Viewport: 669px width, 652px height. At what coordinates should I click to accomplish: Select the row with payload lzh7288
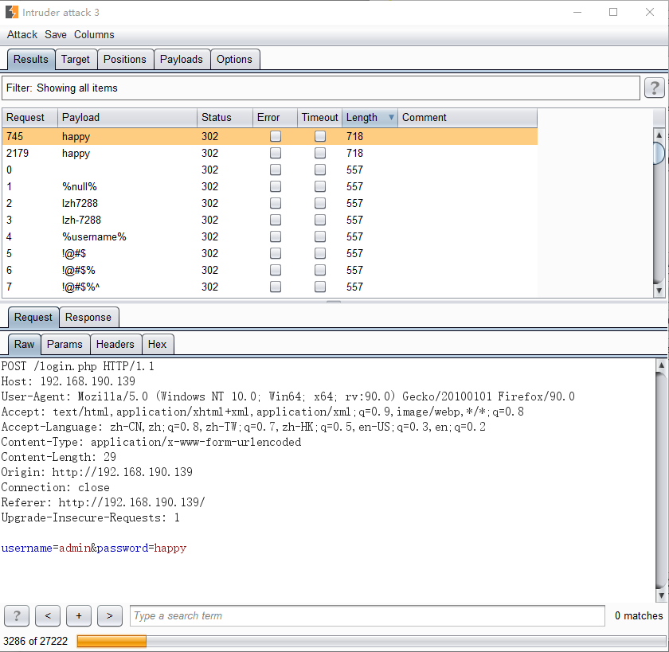[x=270, y=203]
